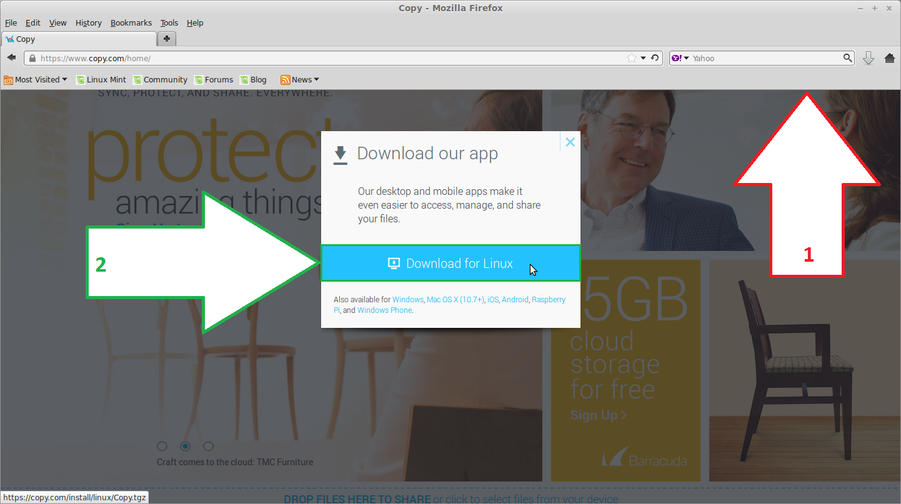Select the first carousel slide dot
This screenshot has width=901, height=504.
coord(162,446)
